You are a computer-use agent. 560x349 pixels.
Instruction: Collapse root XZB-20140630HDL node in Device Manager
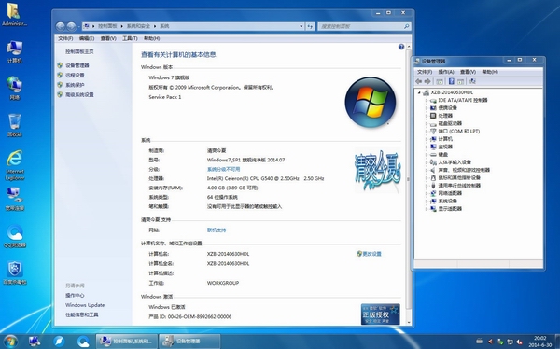point(419,92)
